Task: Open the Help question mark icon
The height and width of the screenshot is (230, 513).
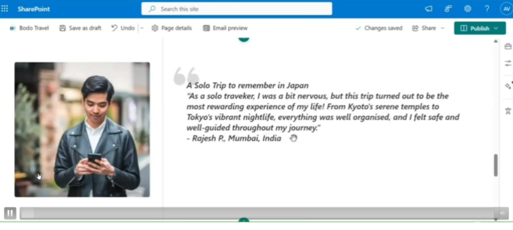Action: click(487, 9)
